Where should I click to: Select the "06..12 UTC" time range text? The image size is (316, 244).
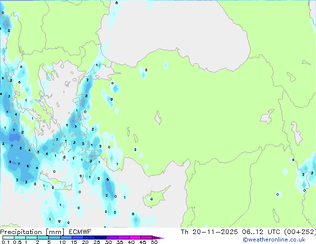coord(261,232)
